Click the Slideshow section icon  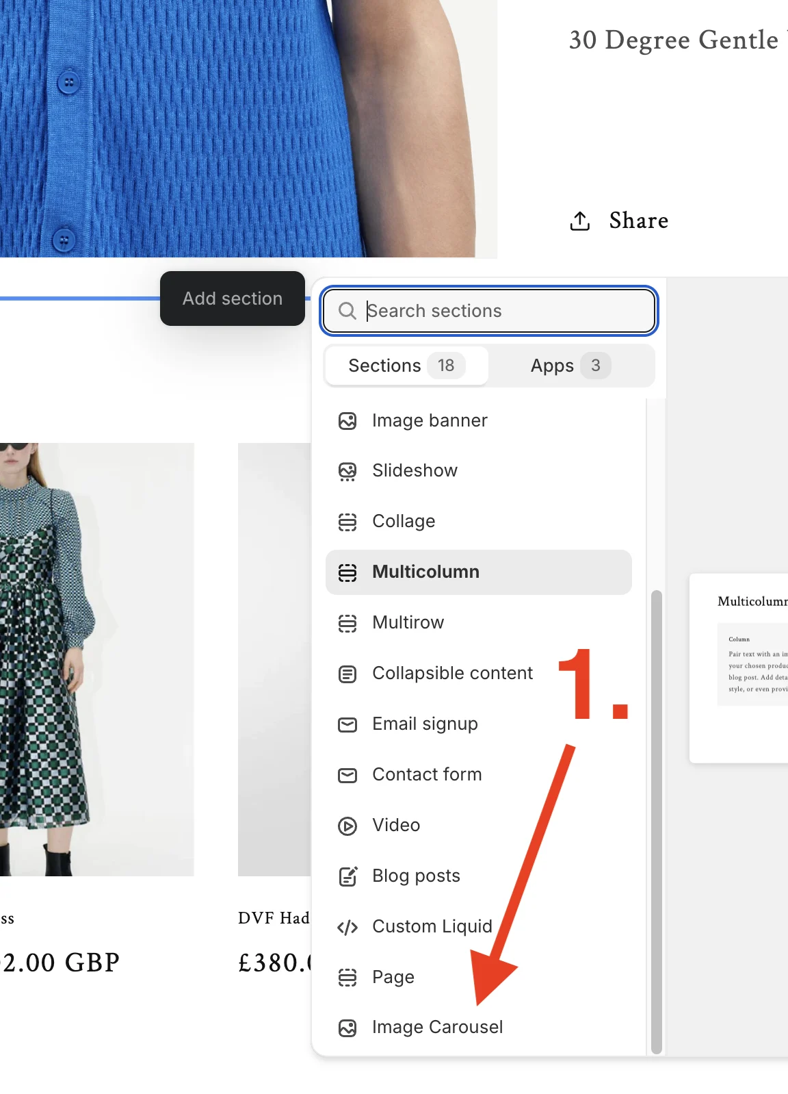(x=347, y=472)
